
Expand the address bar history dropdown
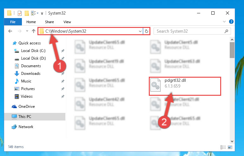(140, 31)
